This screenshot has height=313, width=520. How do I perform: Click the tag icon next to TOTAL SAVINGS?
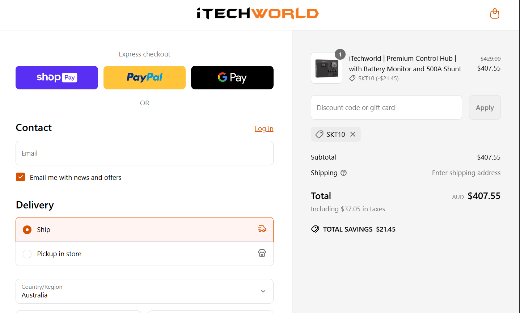coord(314,229)
